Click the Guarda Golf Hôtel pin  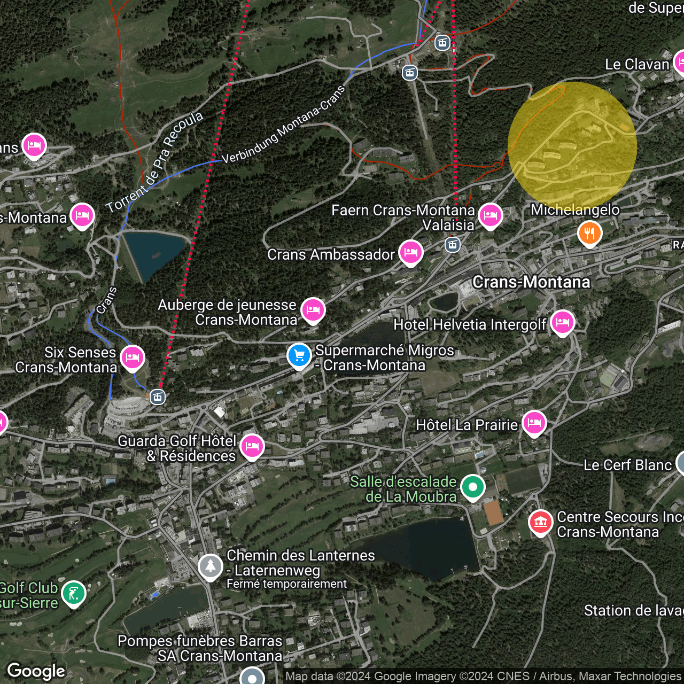point(252,446)
